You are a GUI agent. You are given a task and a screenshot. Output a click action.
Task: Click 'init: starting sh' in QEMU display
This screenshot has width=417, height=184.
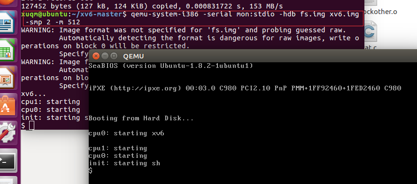tap(124, 163)
